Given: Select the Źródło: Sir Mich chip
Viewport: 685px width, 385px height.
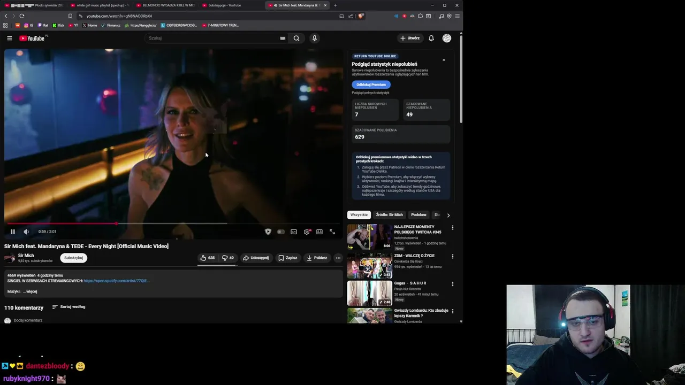Looking at the screenshot, I should [x=389, y=215].
